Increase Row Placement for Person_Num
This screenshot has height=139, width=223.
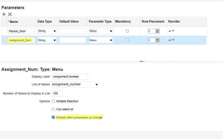point(157,30)
